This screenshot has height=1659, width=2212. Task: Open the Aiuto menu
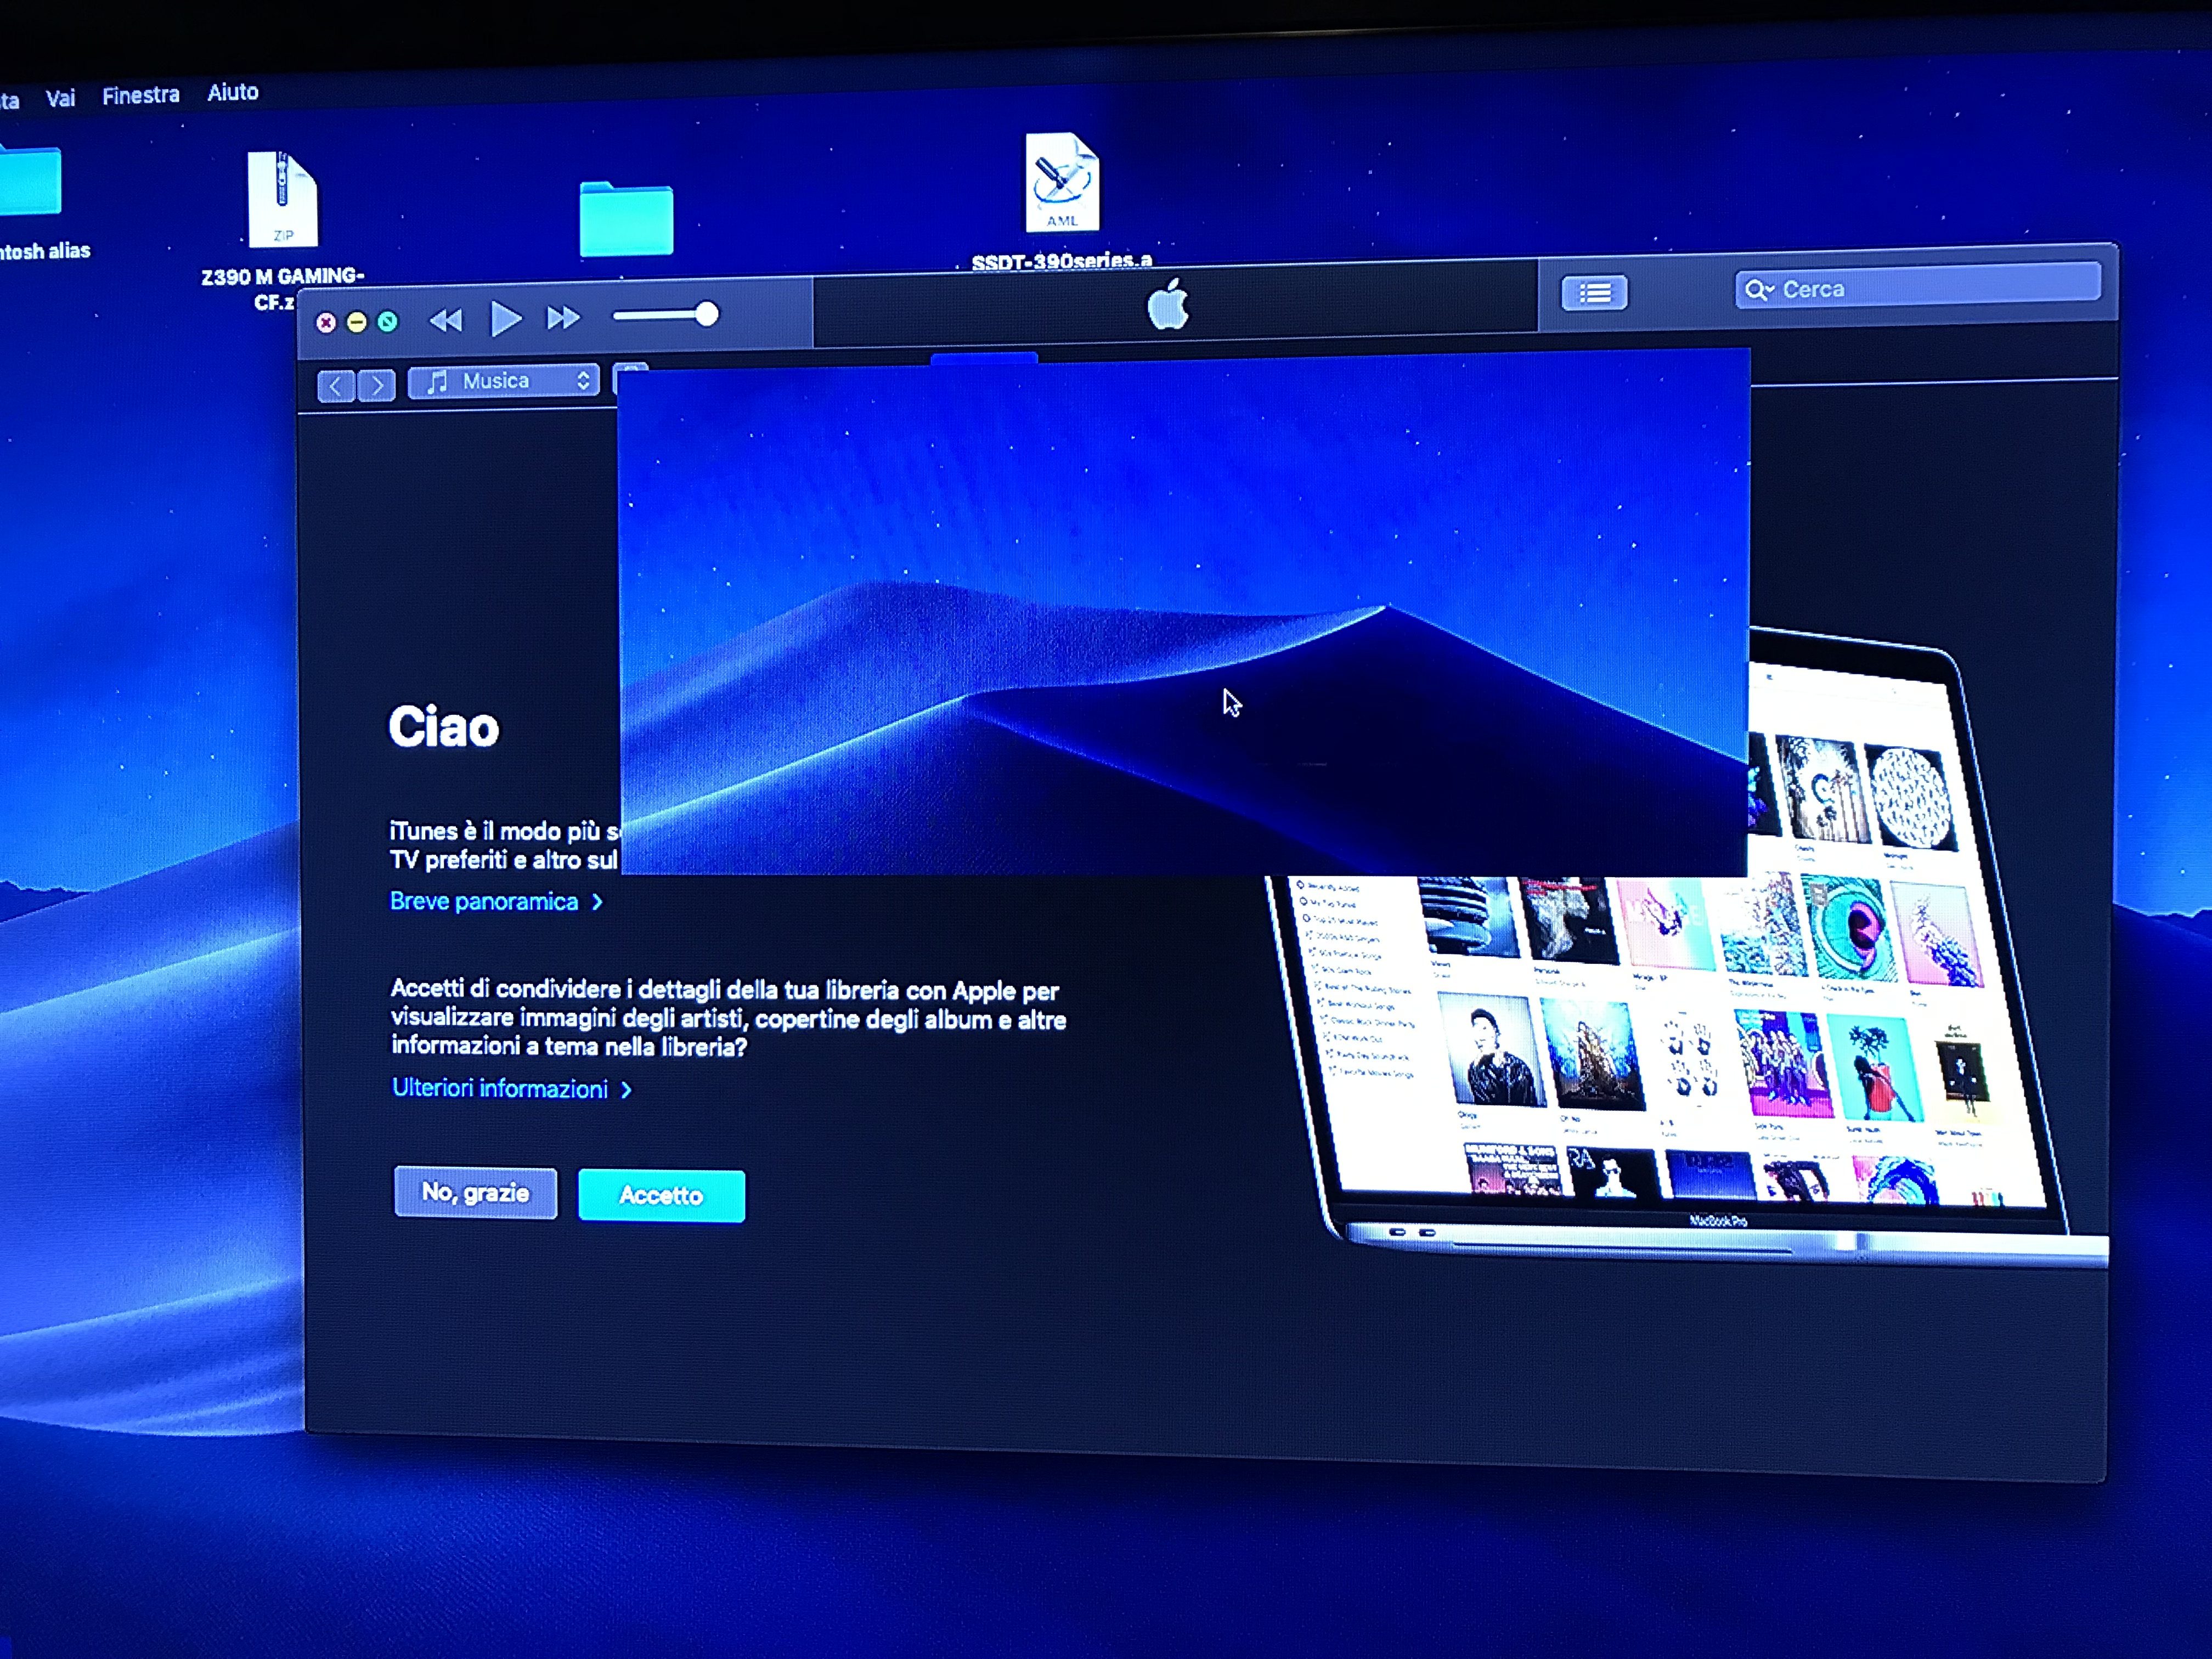pyautogui.click(x=233, y=92)
